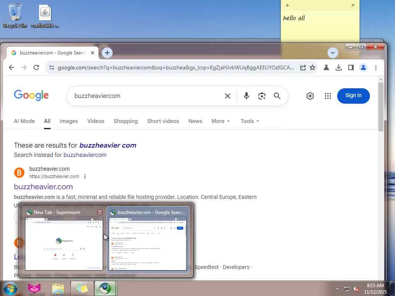Screen dimensions: 395x296
Task: Open the pink cat taskbar application
Action: 34,288
